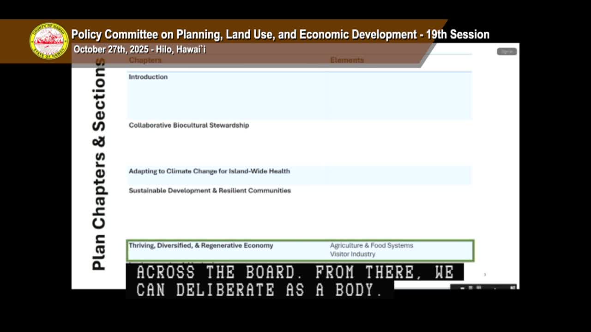Click the slide thumbnails icon in bottom toolbar
Viewport: 591px width, 332px height.
click(x=470, y=287)
